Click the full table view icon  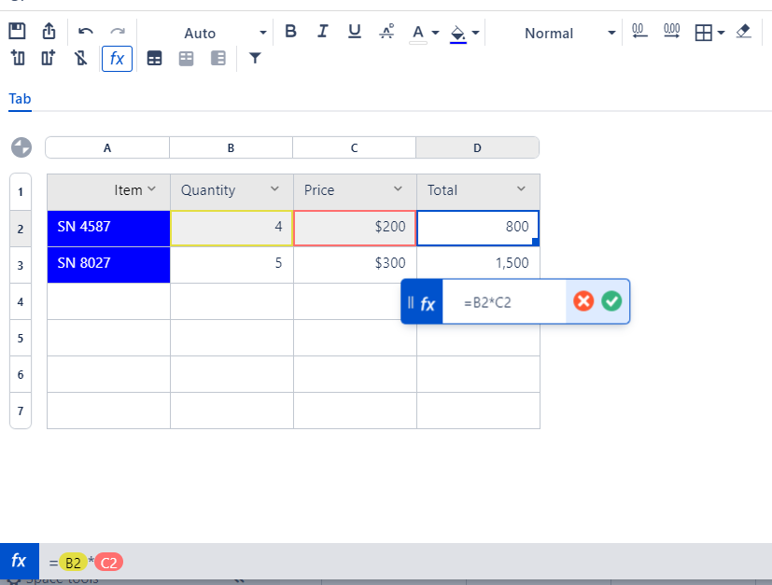[x=154, y=58]
